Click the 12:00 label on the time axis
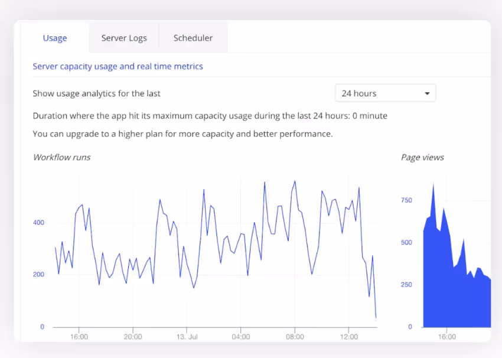The height and width of the screenshot is (358, 502). coord(349,337)
